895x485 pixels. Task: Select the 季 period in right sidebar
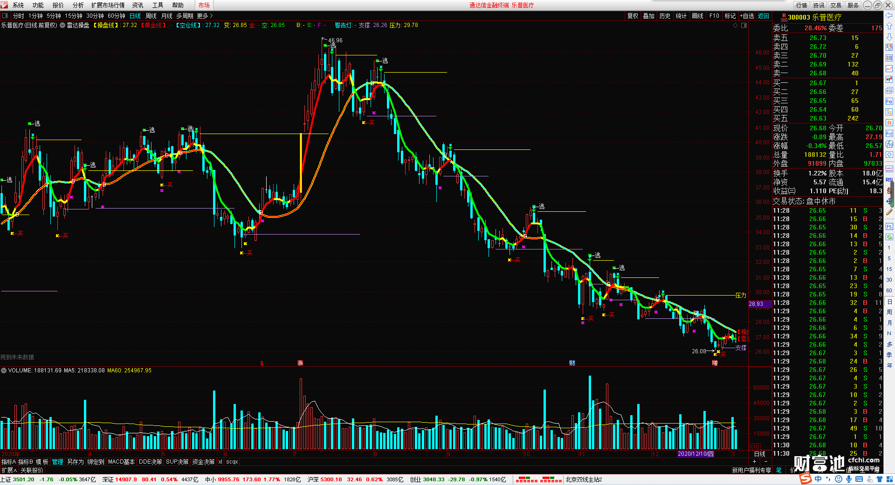click(x=889, y=355)
